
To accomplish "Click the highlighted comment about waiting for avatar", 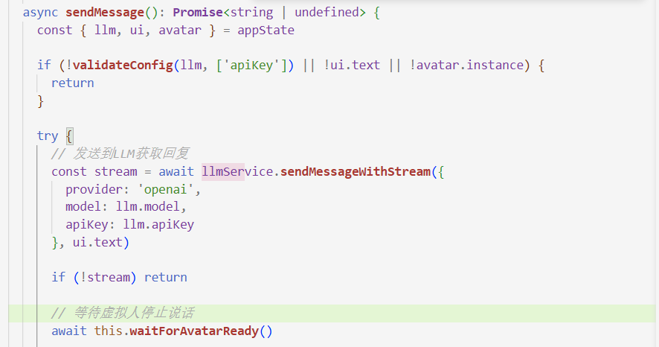I will (122, 313).
